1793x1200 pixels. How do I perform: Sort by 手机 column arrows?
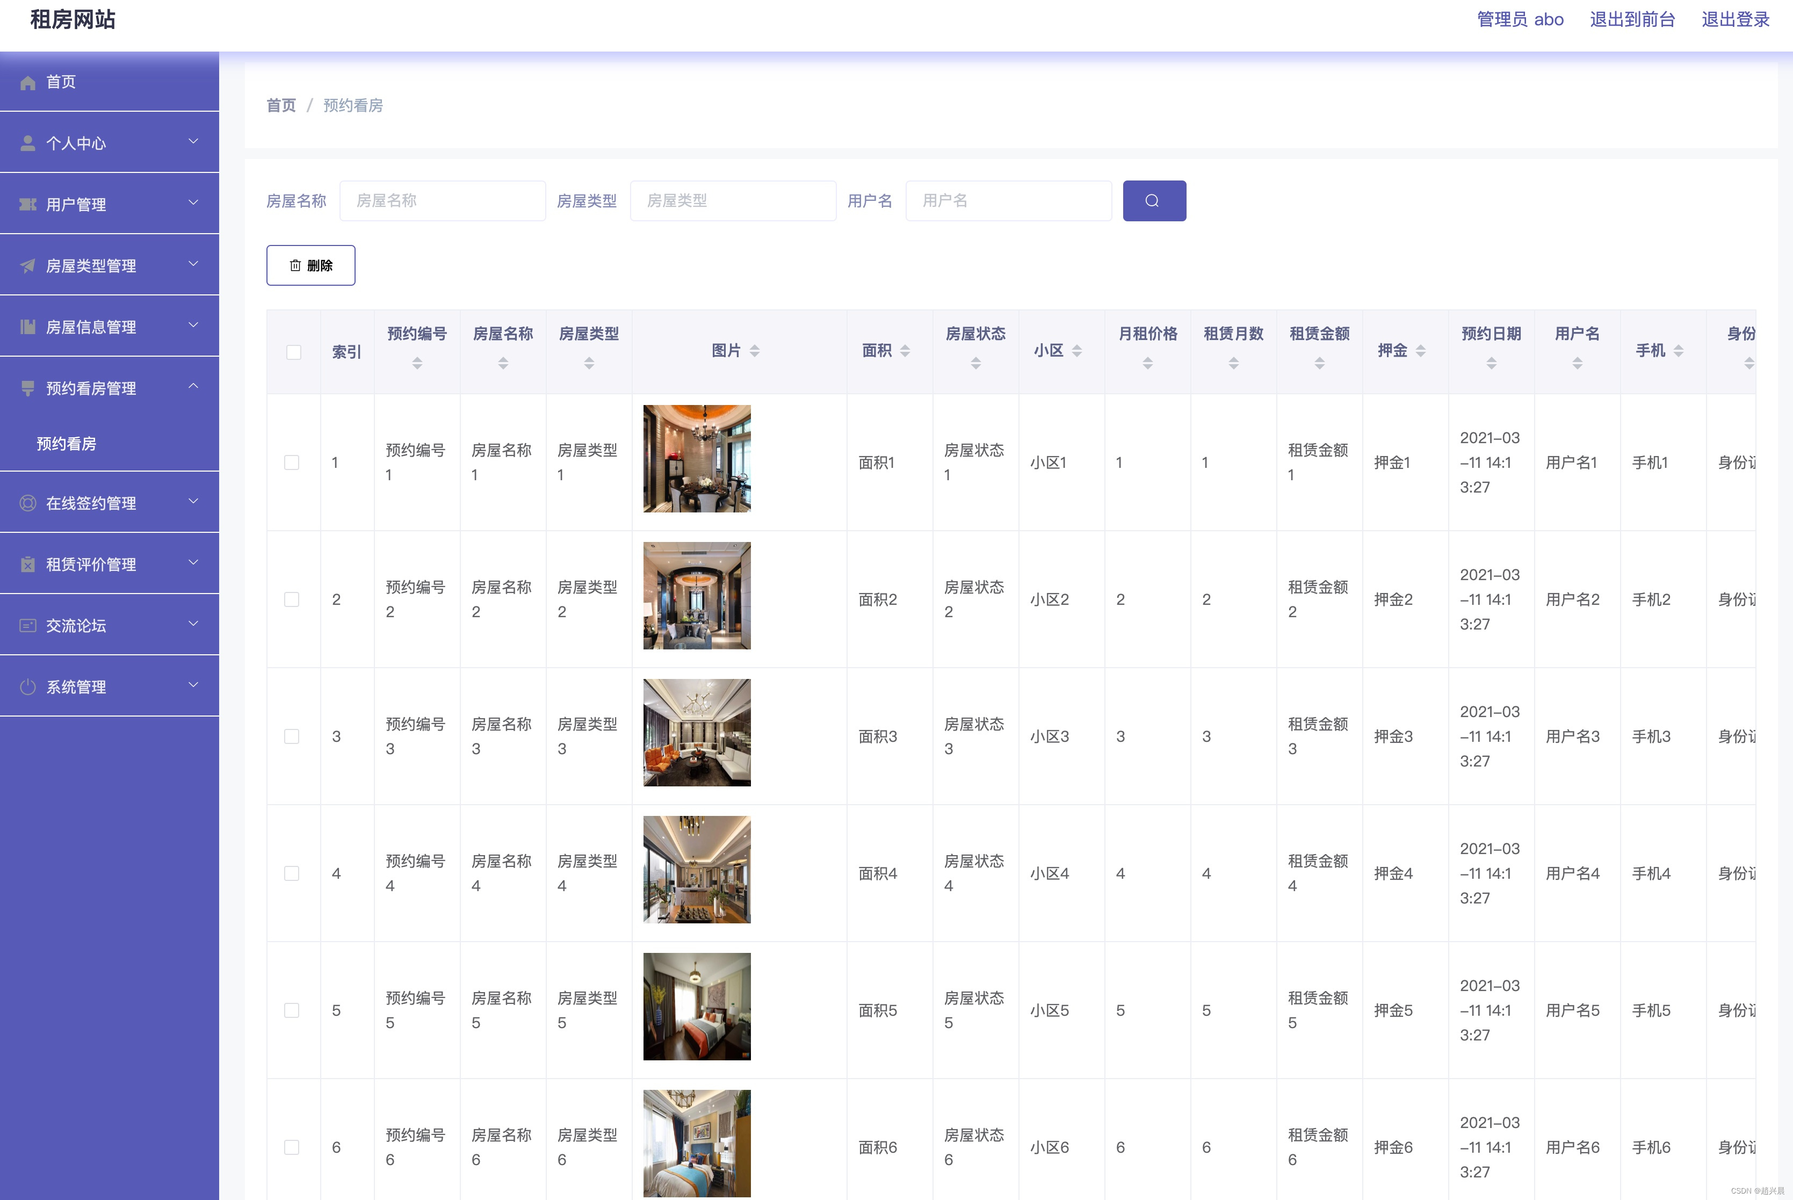click(x=1678, y=351)
